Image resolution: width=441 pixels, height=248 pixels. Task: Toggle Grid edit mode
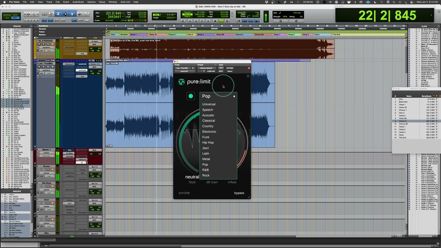[16, 18]
